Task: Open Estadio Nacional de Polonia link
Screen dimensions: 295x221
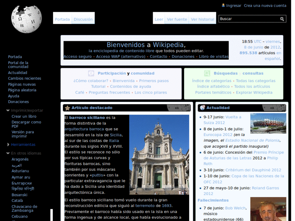Action: coord(253,140)
